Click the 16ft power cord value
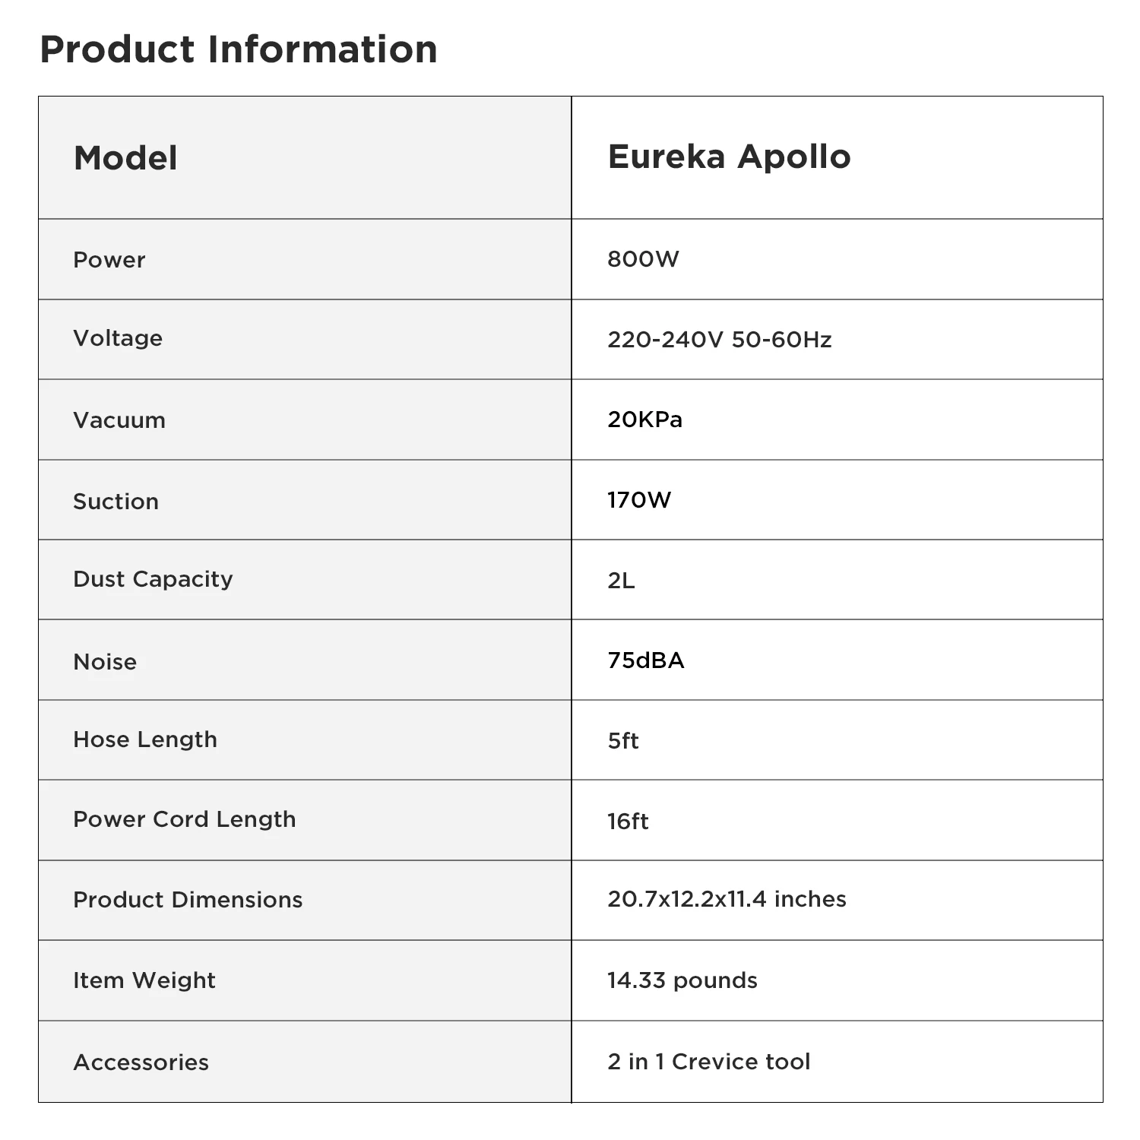The image size is (1140, 1140). pyautogui.click(x=628, y=822)
